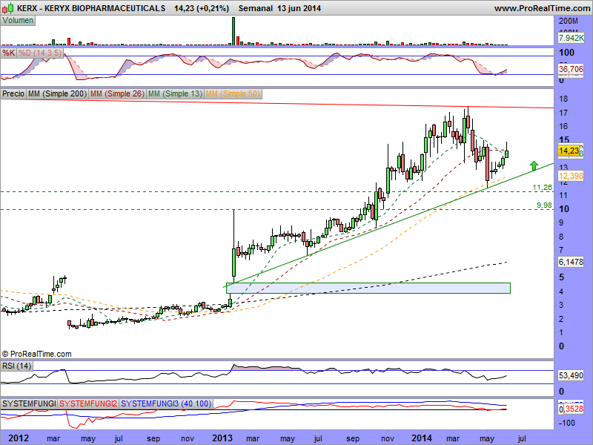Click the 18 price axis label
Viewport: 593px width, 445px height.
pos(563,99)
